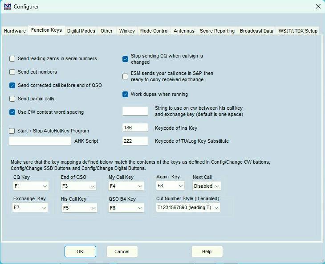Click the Keycode of TU/Log Key Substitute field
Image resolution: width=325 pixels, height=264 pixels.
[135, 141]
